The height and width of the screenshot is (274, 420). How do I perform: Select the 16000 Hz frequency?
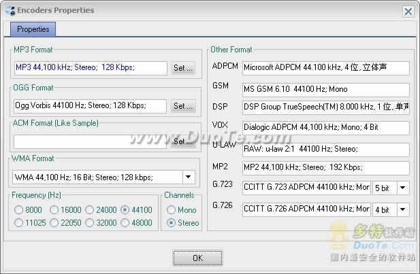pyautogui.click(x=65, y=210)
